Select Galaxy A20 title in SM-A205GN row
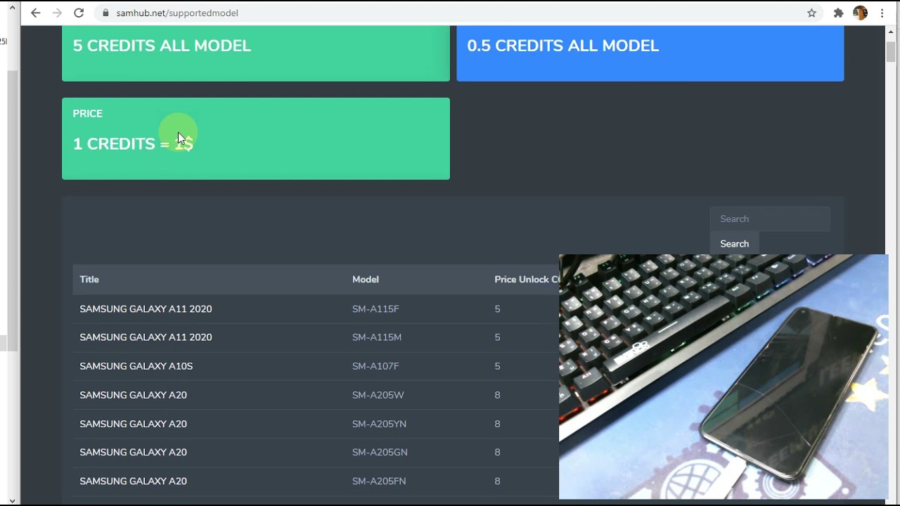The image size is (900, 506). click(133, 452)
